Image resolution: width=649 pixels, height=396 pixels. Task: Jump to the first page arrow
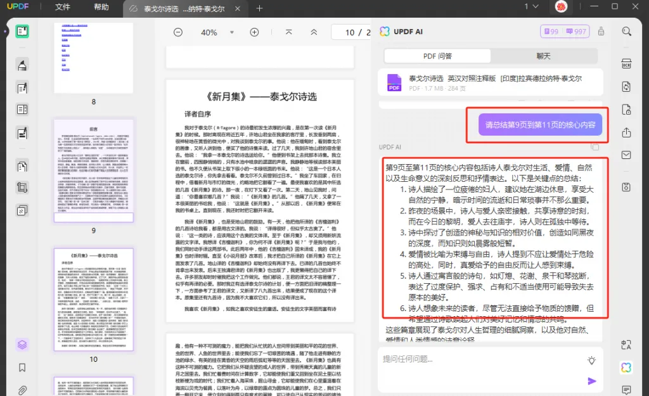(x=289, y=32)
